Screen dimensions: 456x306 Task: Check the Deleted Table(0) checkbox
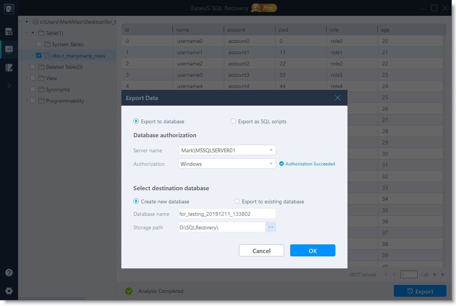tap(33, 67)
